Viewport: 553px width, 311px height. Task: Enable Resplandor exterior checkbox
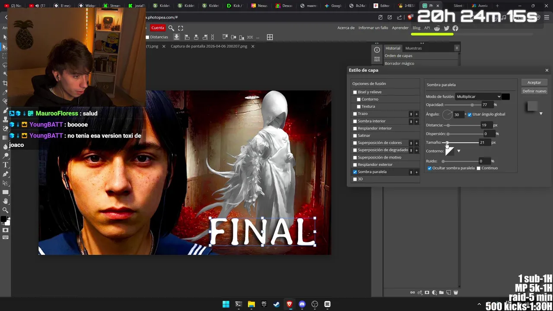355,165
